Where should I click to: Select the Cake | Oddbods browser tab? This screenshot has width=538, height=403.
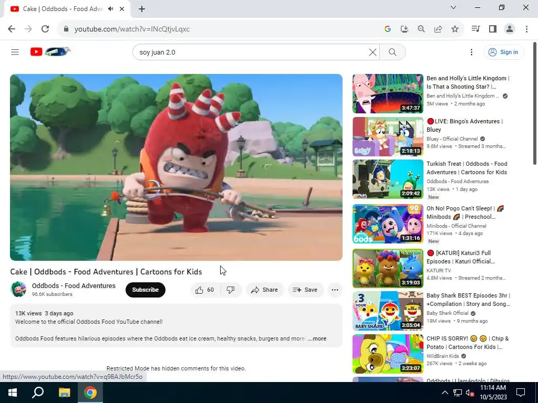click(67, 9)
